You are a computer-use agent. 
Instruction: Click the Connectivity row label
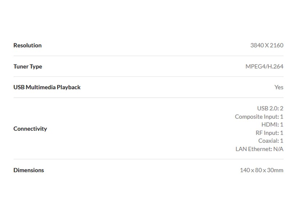(x=30, y=129)
